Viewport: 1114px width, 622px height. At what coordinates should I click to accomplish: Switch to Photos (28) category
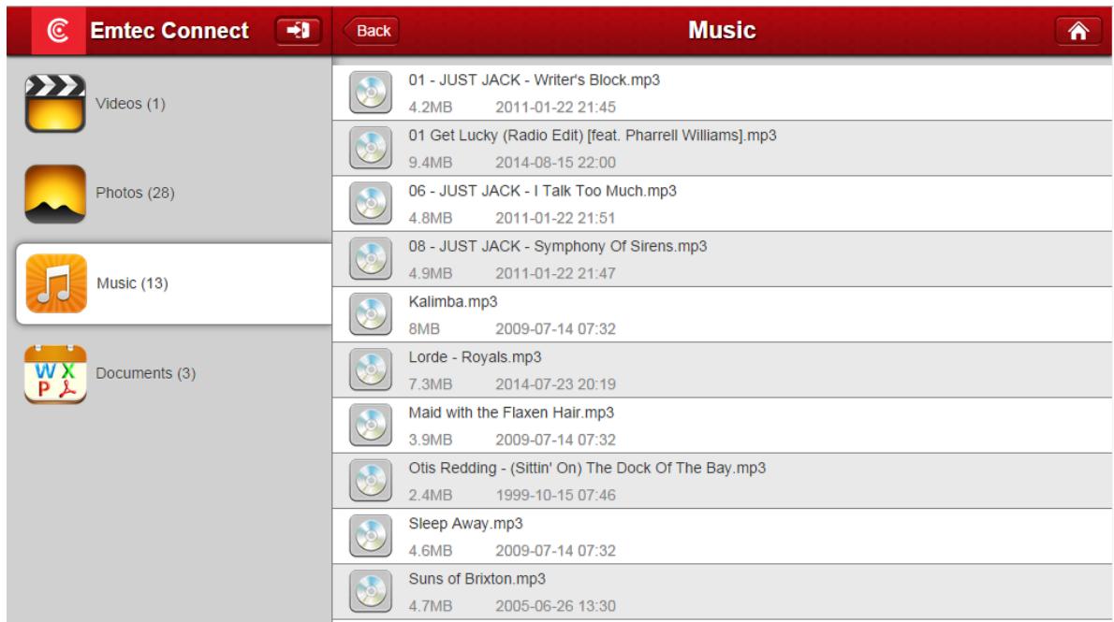tap(135, 194)
